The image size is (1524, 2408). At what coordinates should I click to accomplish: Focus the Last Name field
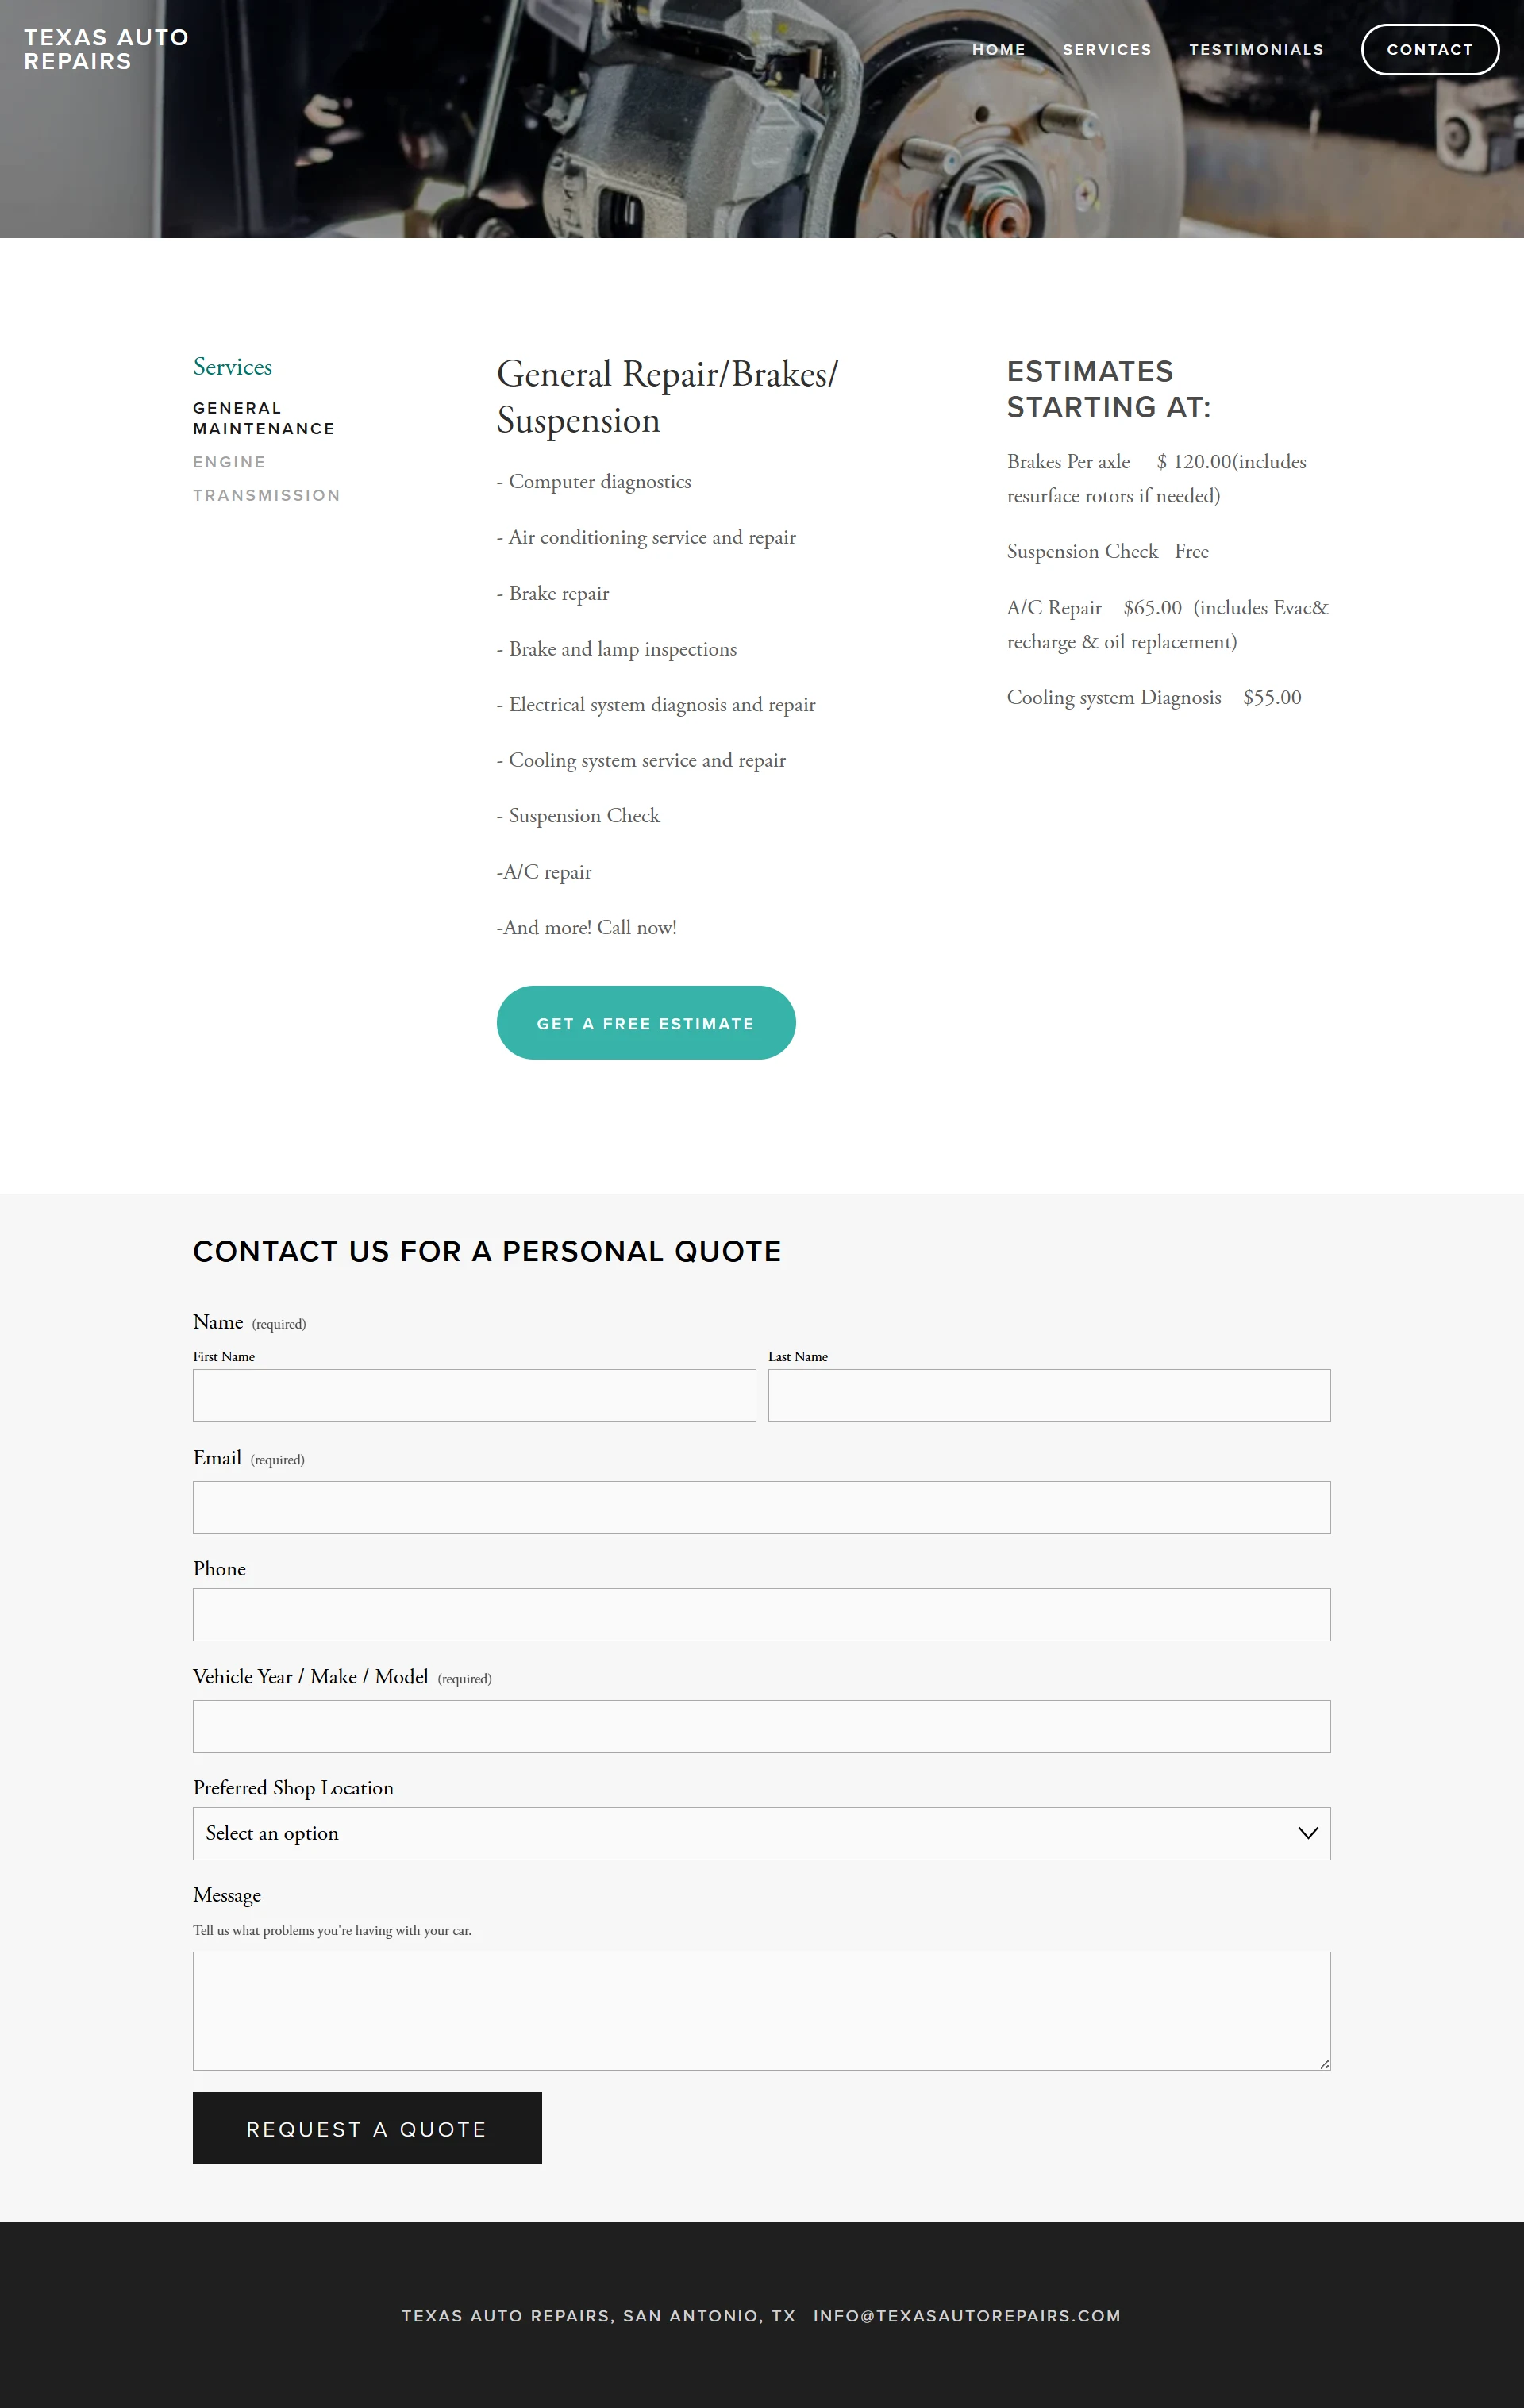click(x=1048, y=1395)
